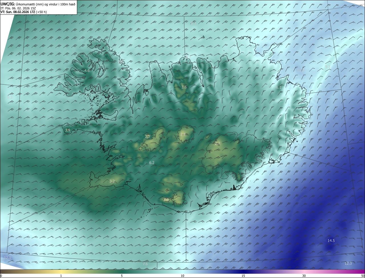This screenshot has height=278, width=365.
Task: Click the 12.1 value label
Action: tap(7, 258)
